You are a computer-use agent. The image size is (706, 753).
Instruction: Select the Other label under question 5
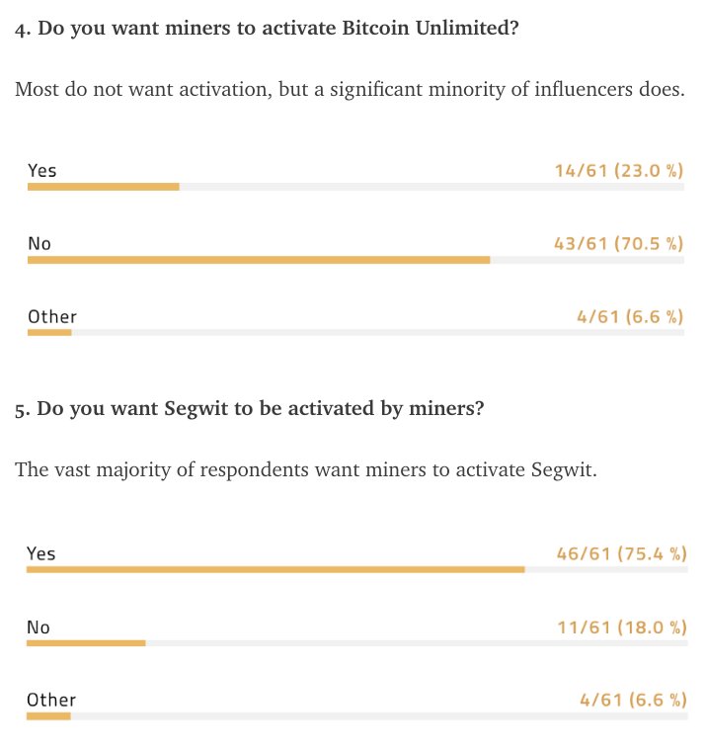[x=51, y=701]
